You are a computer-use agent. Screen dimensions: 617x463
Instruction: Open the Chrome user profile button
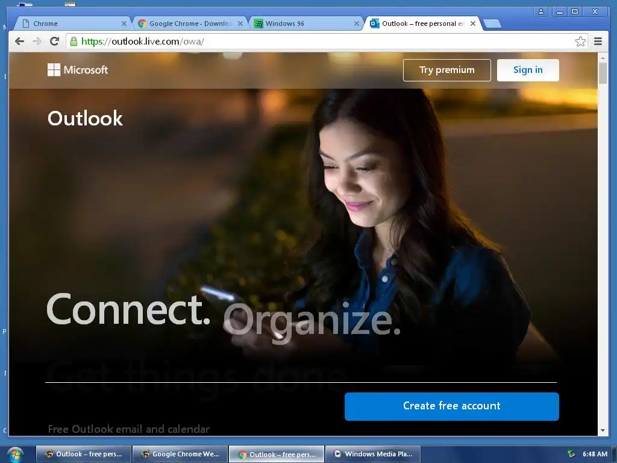click(x=541, y=11)
